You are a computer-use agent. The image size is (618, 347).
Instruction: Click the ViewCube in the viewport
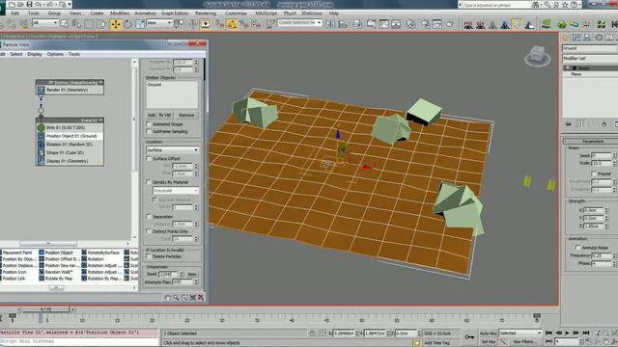pos(537,56)
